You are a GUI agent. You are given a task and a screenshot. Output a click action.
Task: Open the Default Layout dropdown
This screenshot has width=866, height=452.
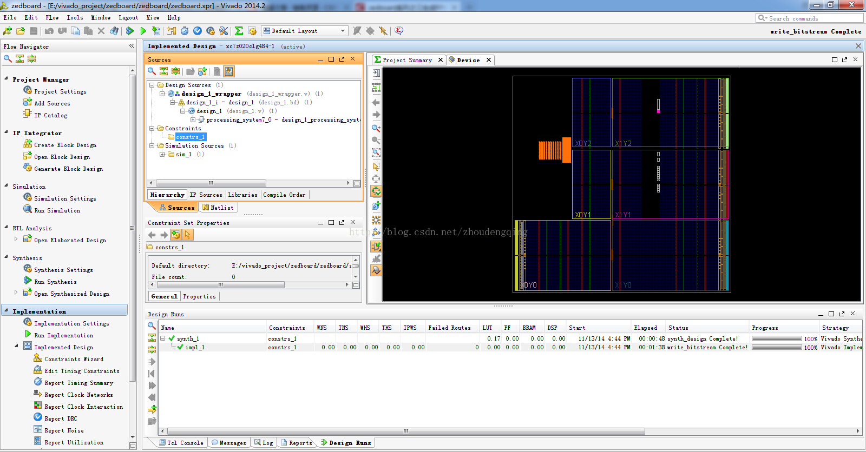tap(305, 31)
